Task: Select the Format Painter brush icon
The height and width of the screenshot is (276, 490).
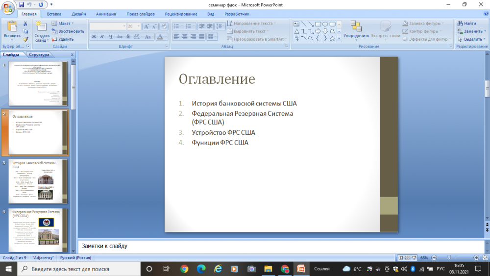Action: click(x=25, y=39)
